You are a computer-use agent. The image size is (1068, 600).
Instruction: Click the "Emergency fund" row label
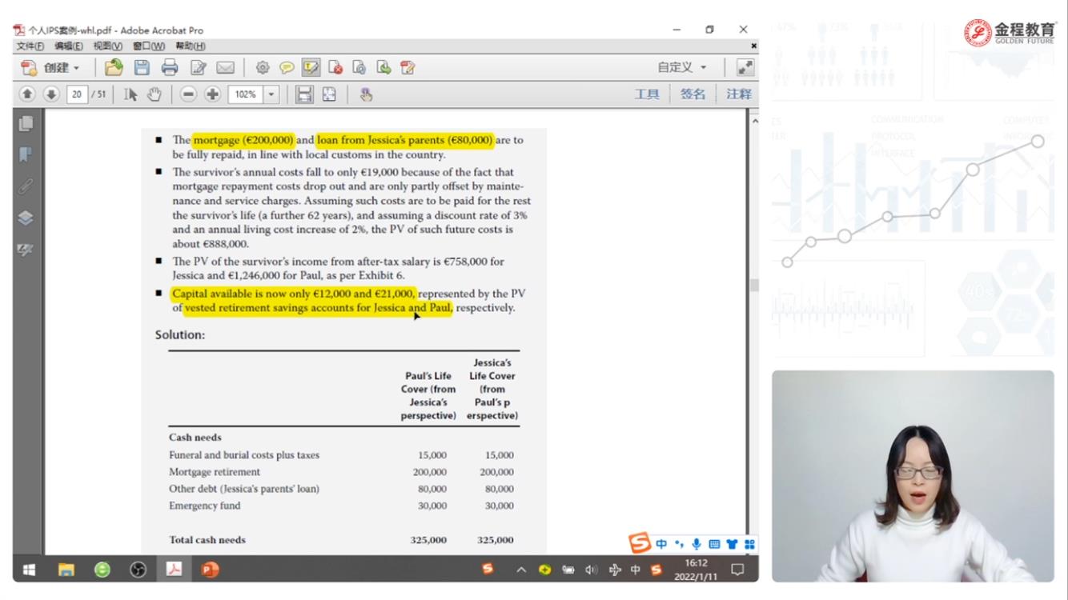tap(204, 506)
